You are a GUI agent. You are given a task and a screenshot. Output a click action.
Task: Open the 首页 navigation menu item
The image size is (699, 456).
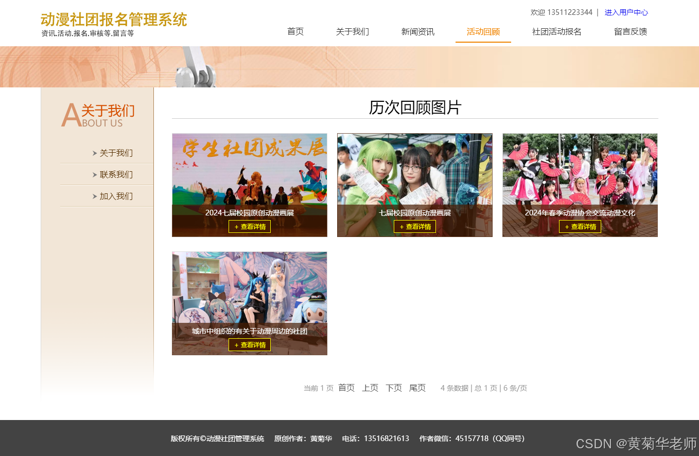coord(295,31)
